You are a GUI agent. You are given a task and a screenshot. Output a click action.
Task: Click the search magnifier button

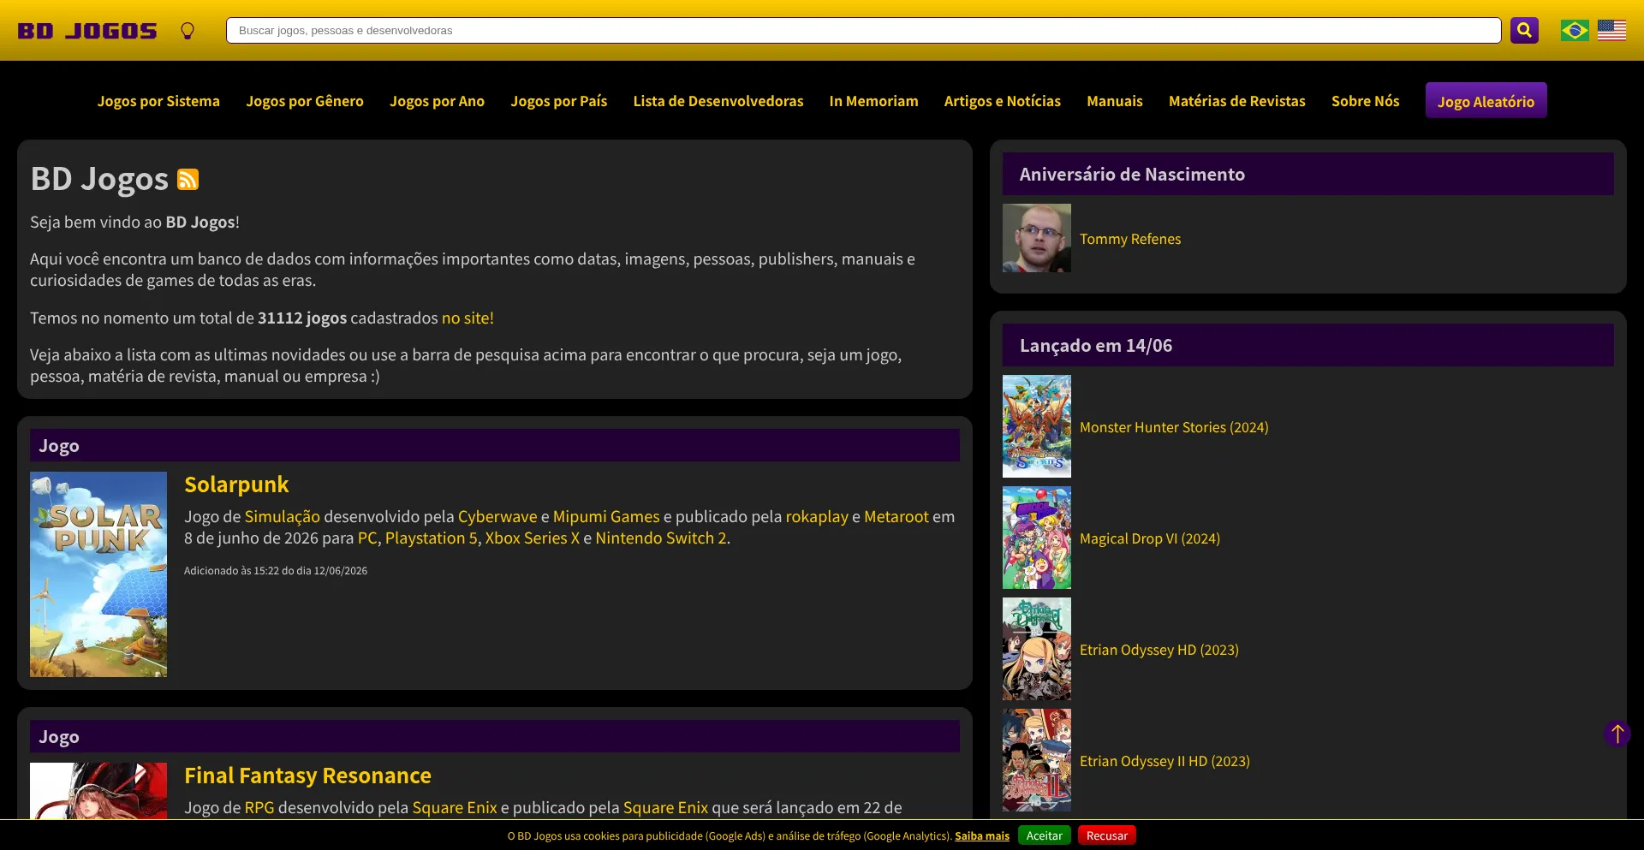pyautogui.click(x=1524, y=30)
